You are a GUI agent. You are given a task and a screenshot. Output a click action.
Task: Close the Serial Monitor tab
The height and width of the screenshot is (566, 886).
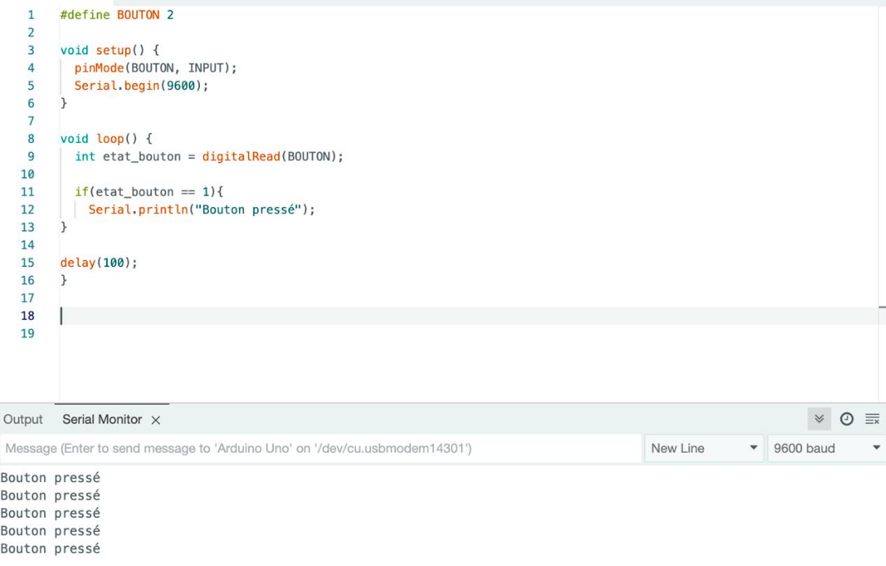156,420
